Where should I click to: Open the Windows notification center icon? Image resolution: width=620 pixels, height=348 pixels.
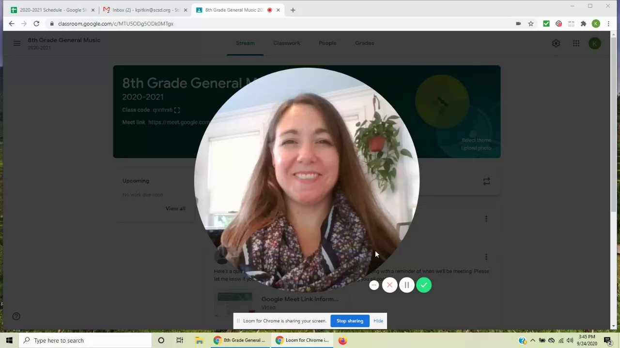pos(608,340)
